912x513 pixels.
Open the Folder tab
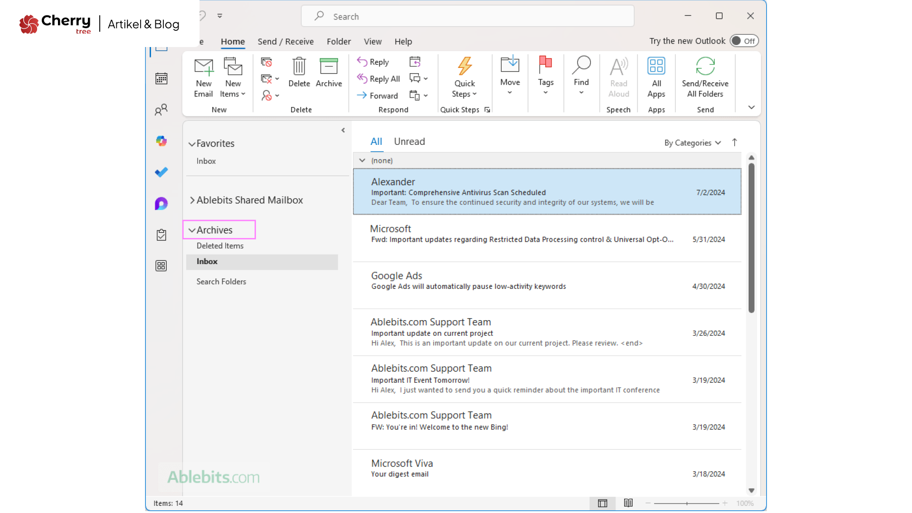coord(339,41)
